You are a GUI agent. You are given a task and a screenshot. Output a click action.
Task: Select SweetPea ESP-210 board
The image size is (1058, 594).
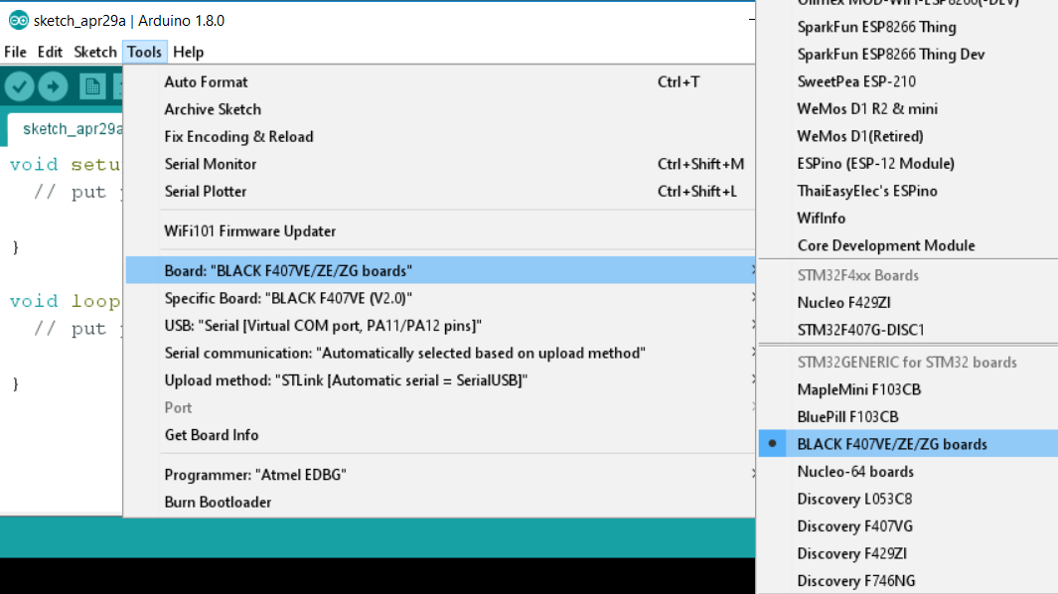908,81
